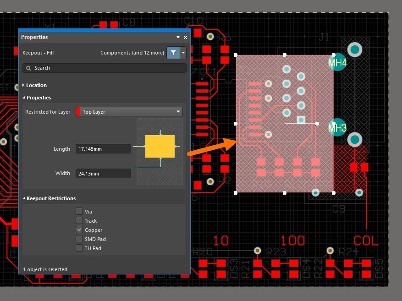
Task: Open the Properties panel options menu arrow
Action: [178, 38]
